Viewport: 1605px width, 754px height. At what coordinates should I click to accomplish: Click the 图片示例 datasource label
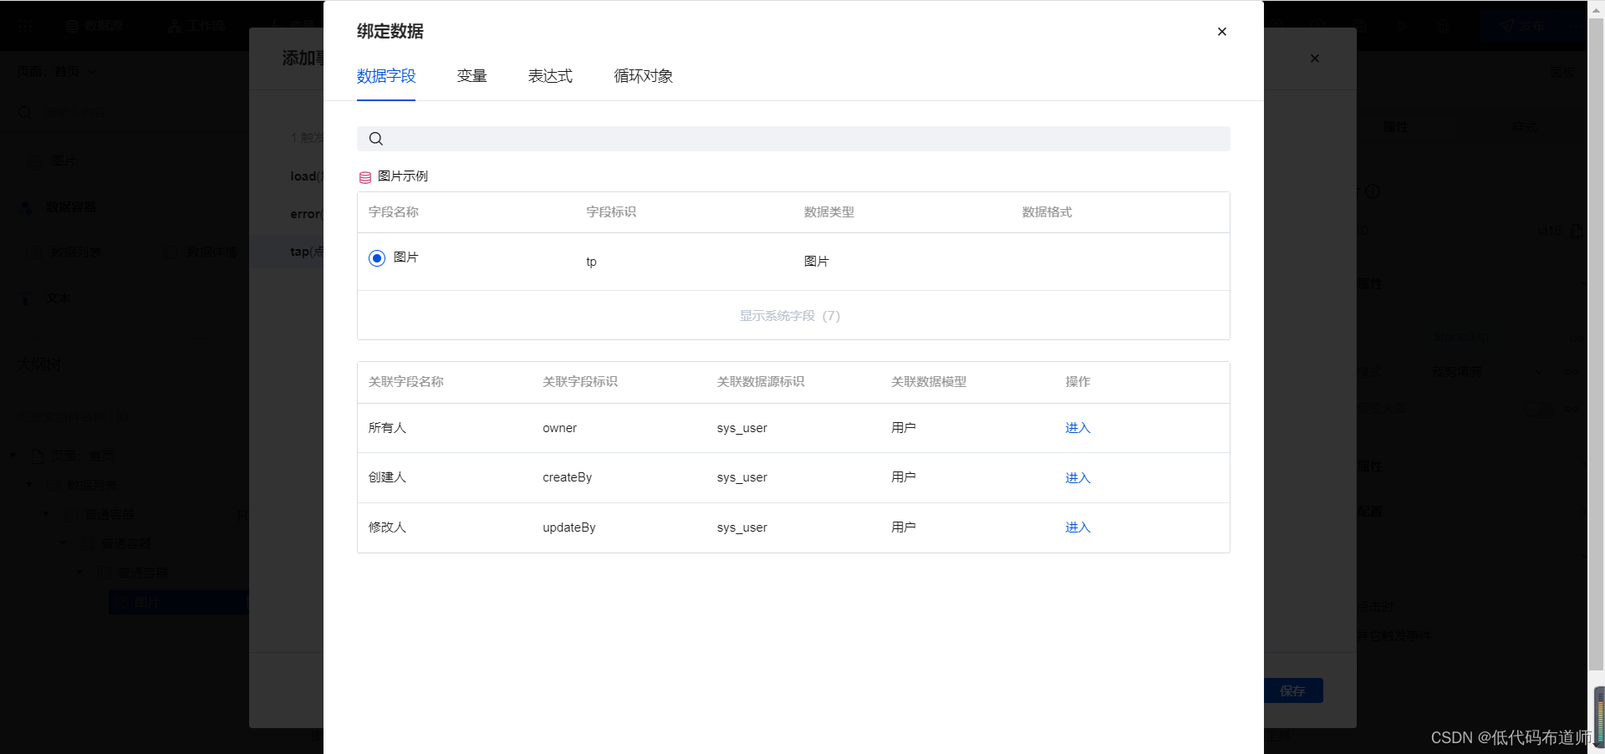403,176
